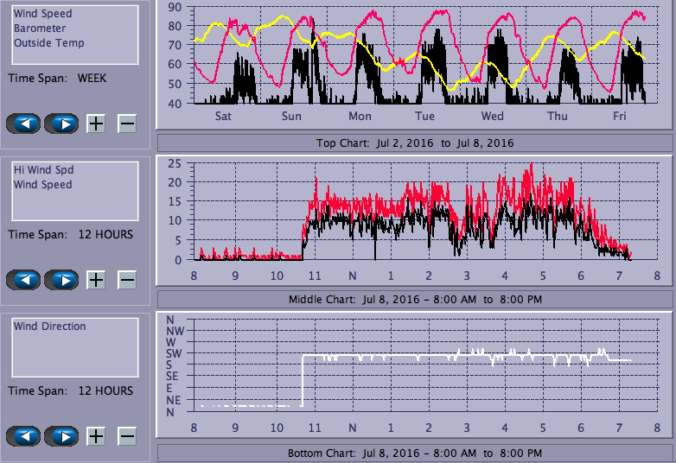The width and height of the screenshot is (676, 463).
Task: Decrease the middle chart time span with minus
Action: [127, 280]
